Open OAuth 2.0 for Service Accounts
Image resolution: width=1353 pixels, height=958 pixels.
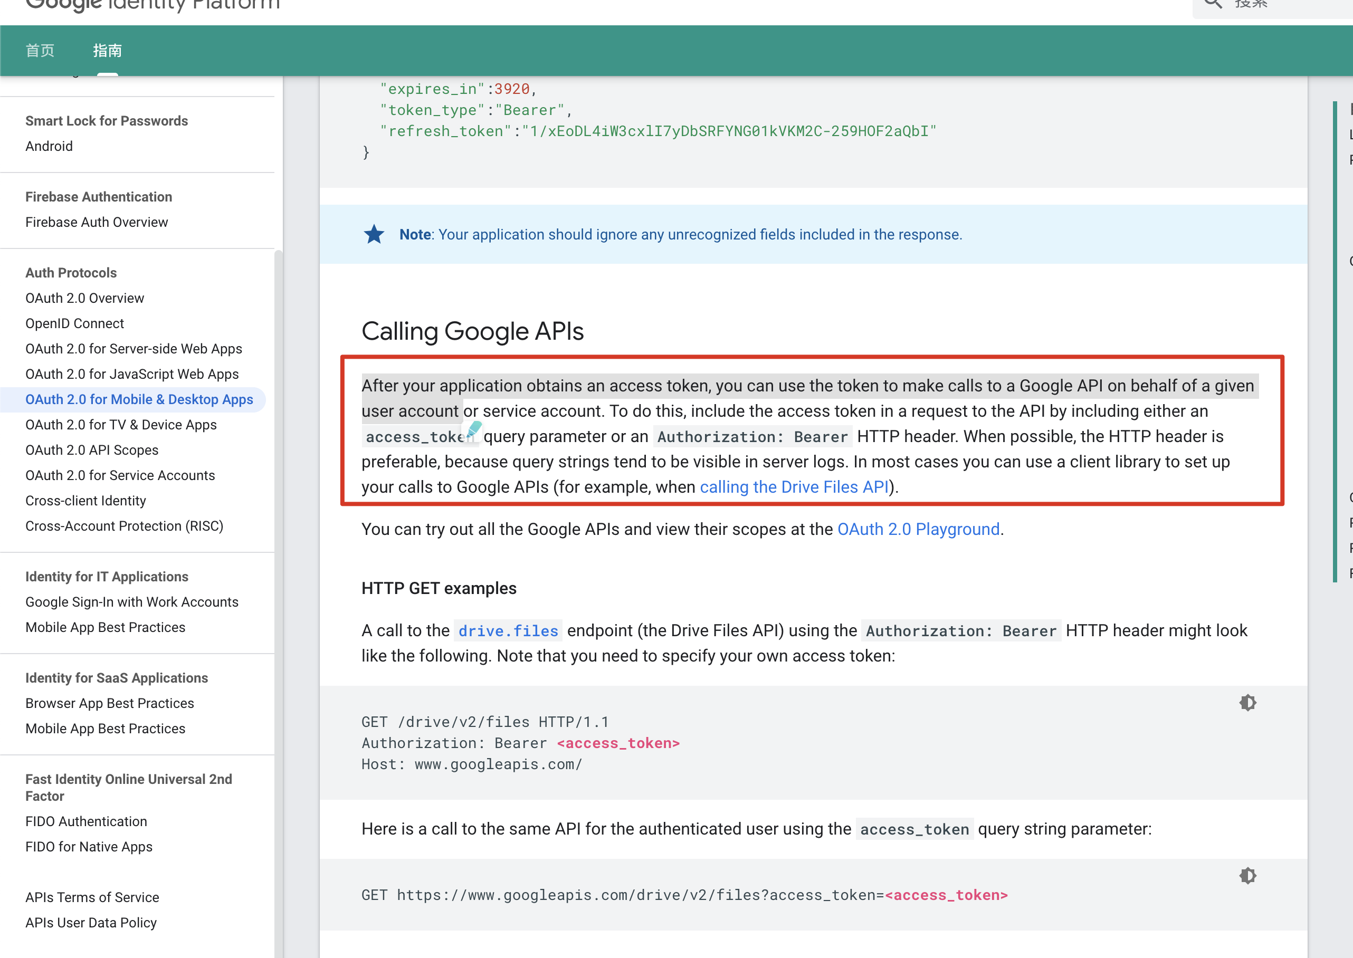coord(120,475)
